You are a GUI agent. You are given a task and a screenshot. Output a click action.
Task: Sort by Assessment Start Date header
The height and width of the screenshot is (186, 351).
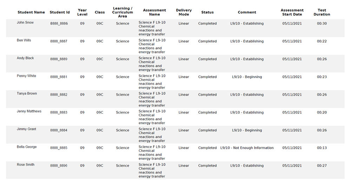click(292, 12)
